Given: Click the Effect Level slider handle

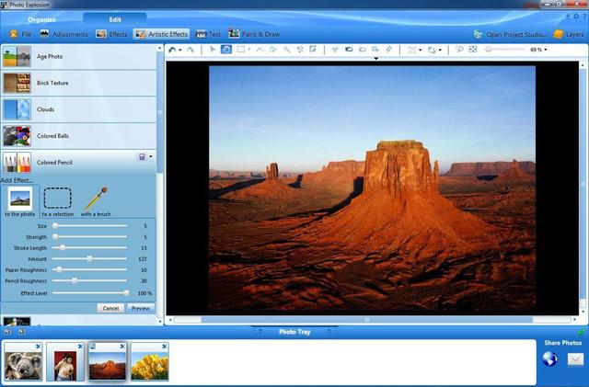Looking at the screenshot, I should [x=127, y=293].
